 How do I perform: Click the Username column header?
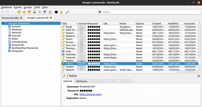[x=82, y=24]
